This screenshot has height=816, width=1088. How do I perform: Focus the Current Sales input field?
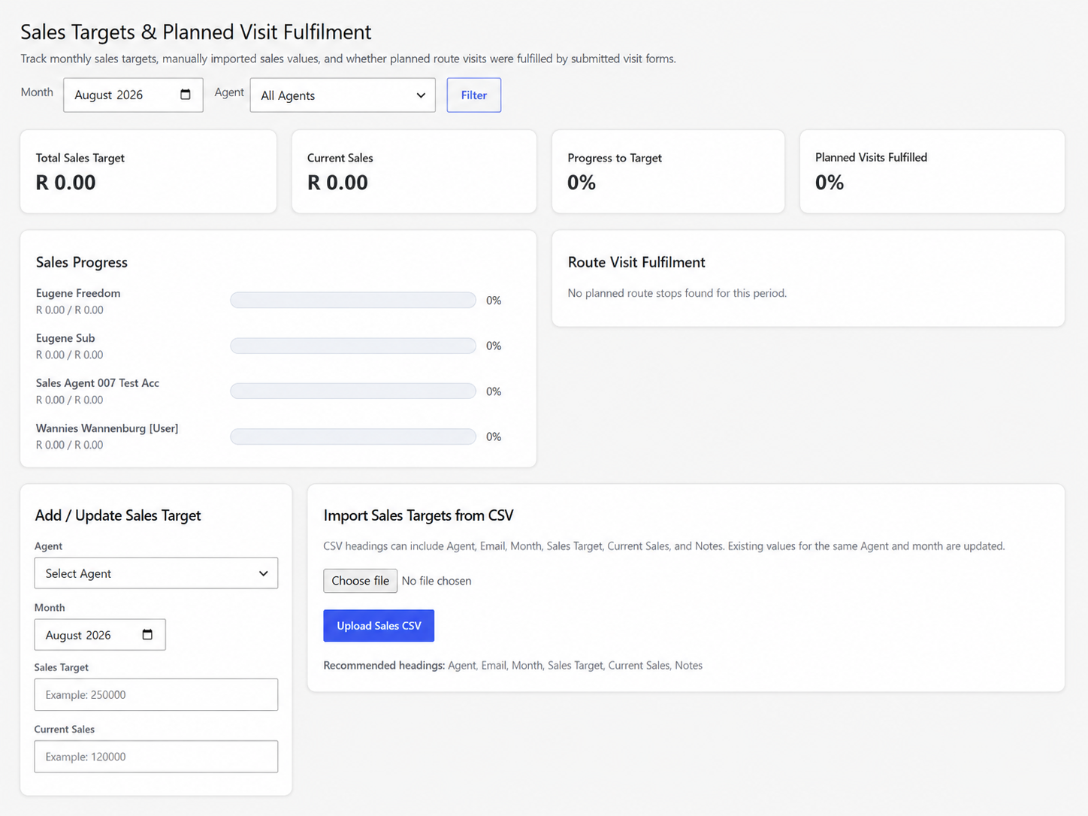coord(156,757)
